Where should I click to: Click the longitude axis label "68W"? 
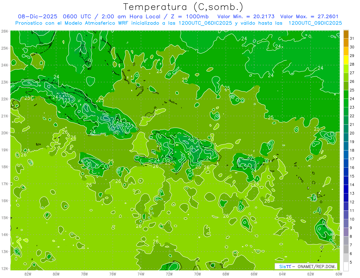226,274
